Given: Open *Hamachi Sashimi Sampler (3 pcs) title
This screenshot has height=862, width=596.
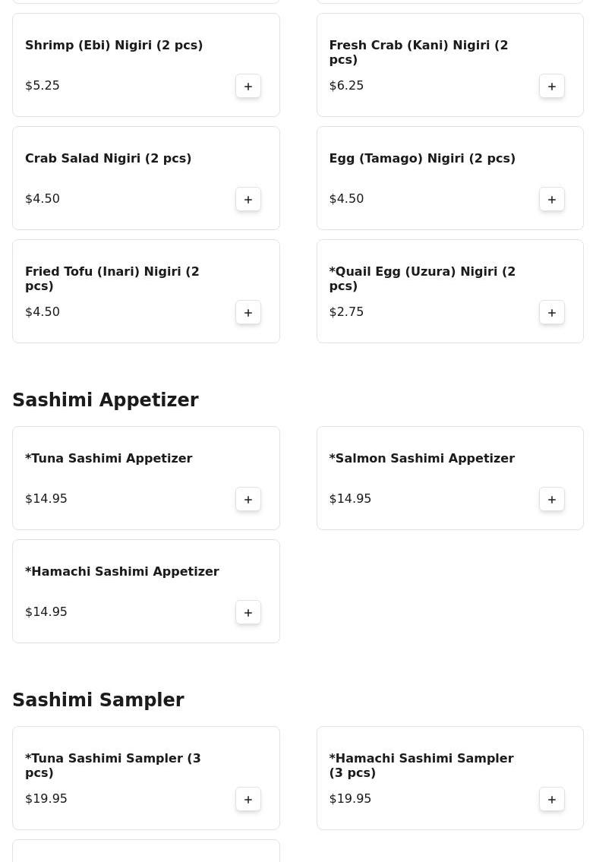Looking at the screenshot, I should point(421,766).
